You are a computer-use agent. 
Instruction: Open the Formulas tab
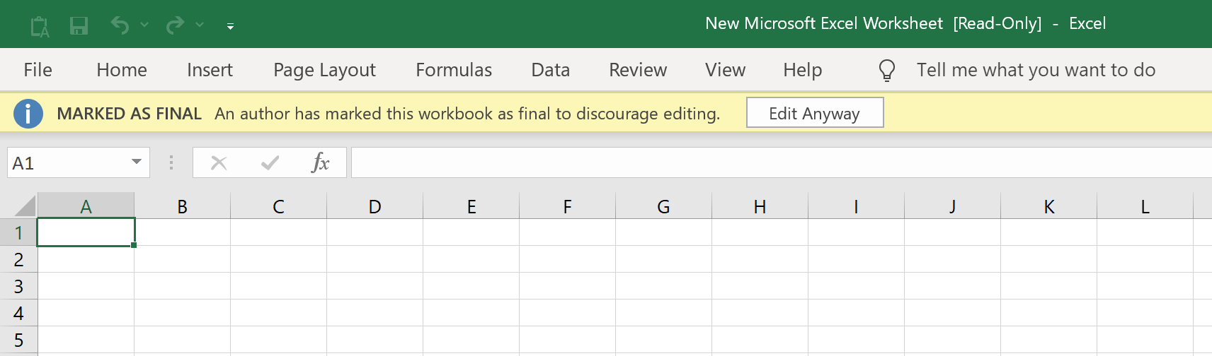[x=454, y=70]
